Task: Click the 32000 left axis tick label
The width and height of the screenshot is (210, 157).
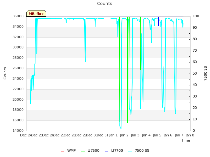Action: point(18,37)
